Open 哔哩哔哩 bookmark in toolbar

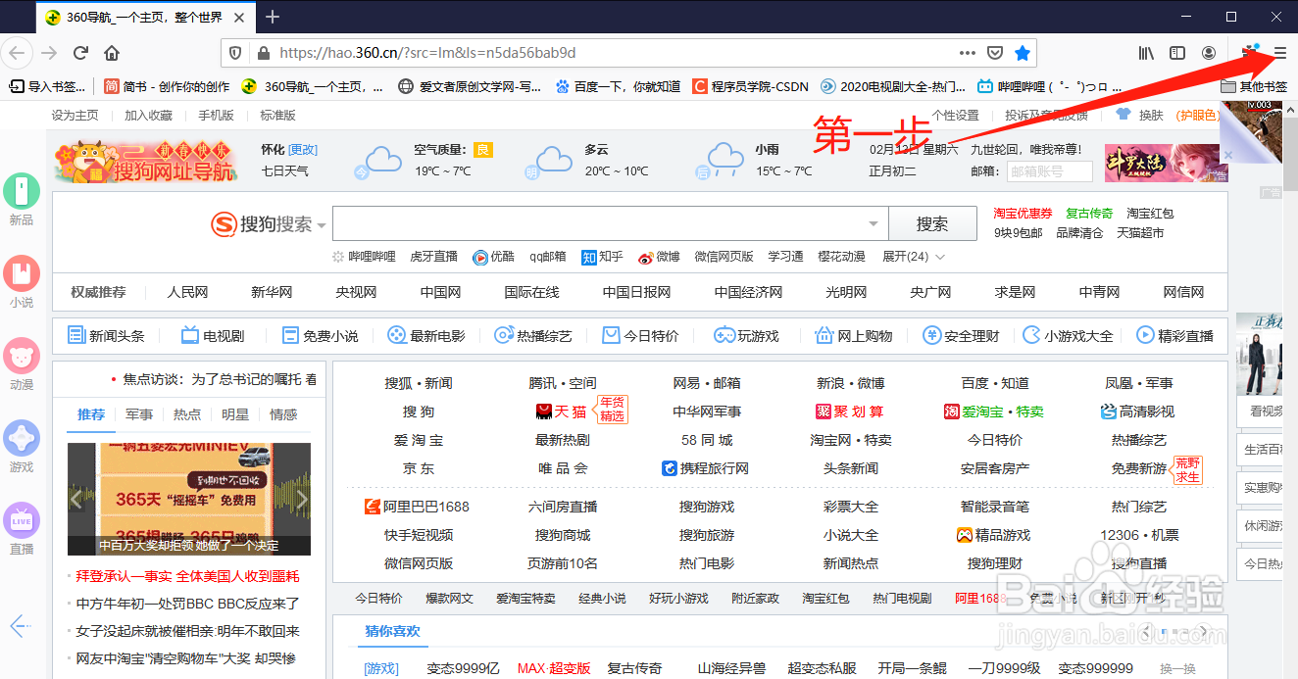tap(1052, 86)
